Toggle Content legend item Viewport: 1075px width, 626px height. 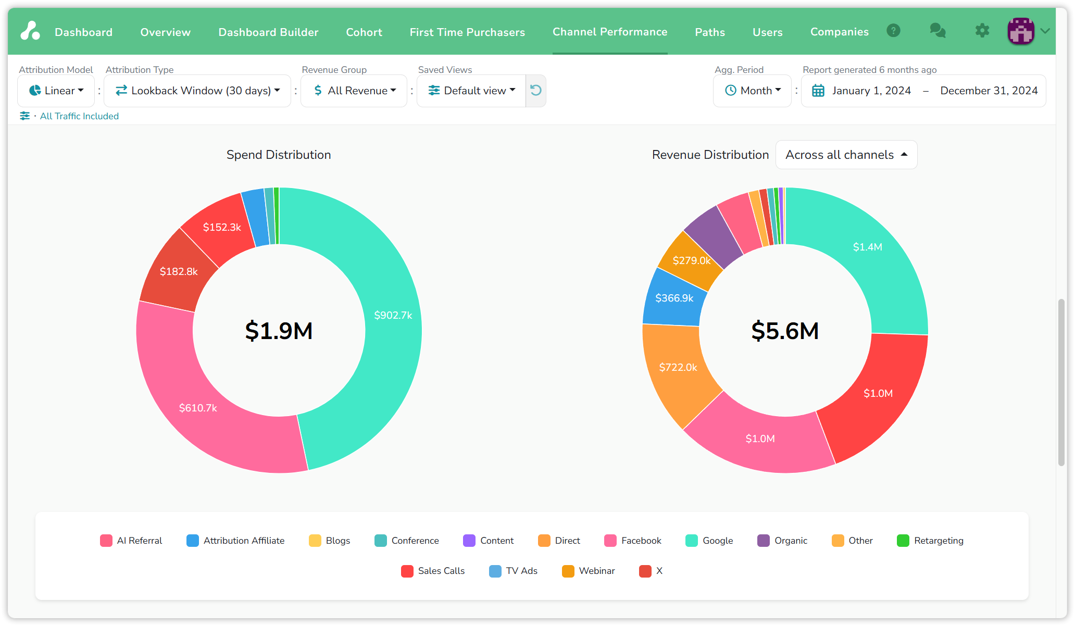pyautogui.click(x=489, y=541)
